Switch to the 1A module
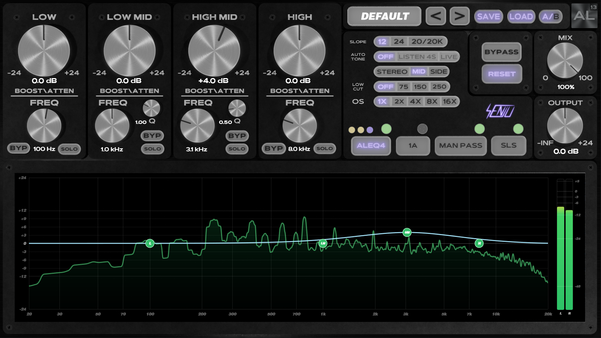Viewport: 601px width, 338px height. coord(413,146)
